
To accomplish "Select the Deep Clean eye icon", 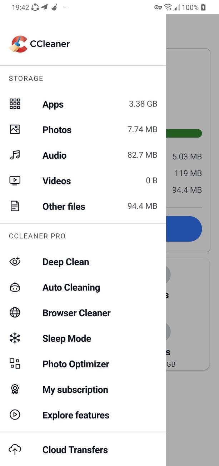I will click(14, 262).
